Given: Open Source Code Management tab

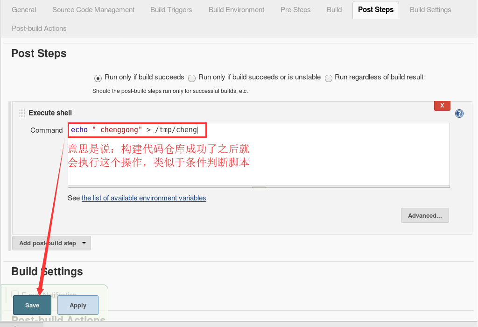Looking at the screenshot, I should click(93, 10).
